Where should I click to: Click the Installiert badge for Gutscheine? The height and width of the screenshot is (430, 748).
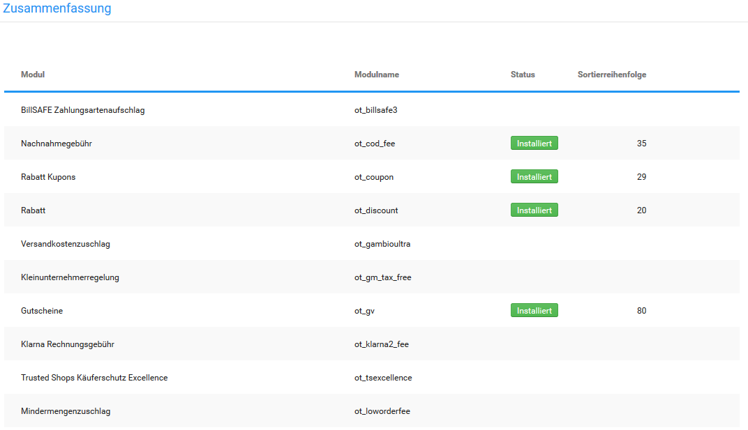point(534,311)
